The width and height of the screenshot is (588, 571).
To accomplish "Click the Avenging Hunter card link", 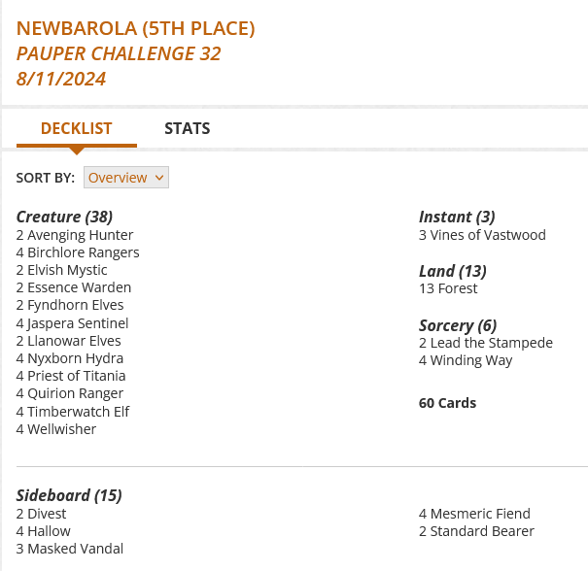I will pyautogui.click(x=80, y=235).
